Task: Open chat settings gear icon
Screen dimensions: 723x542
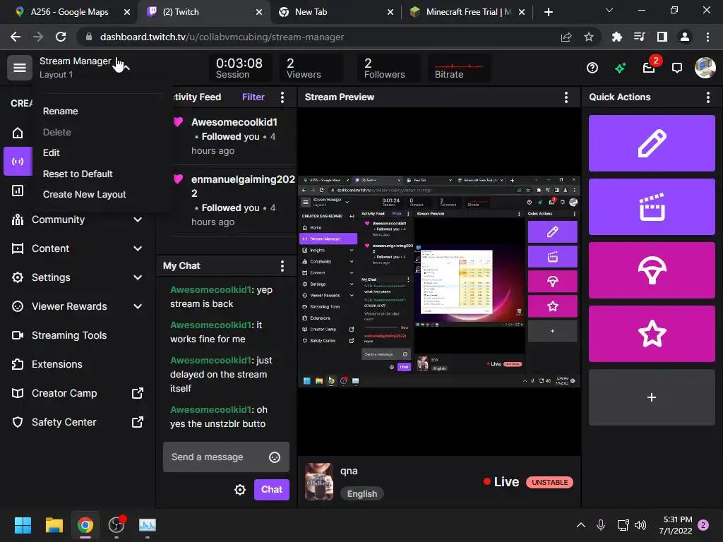Action: tap(240, 490)
